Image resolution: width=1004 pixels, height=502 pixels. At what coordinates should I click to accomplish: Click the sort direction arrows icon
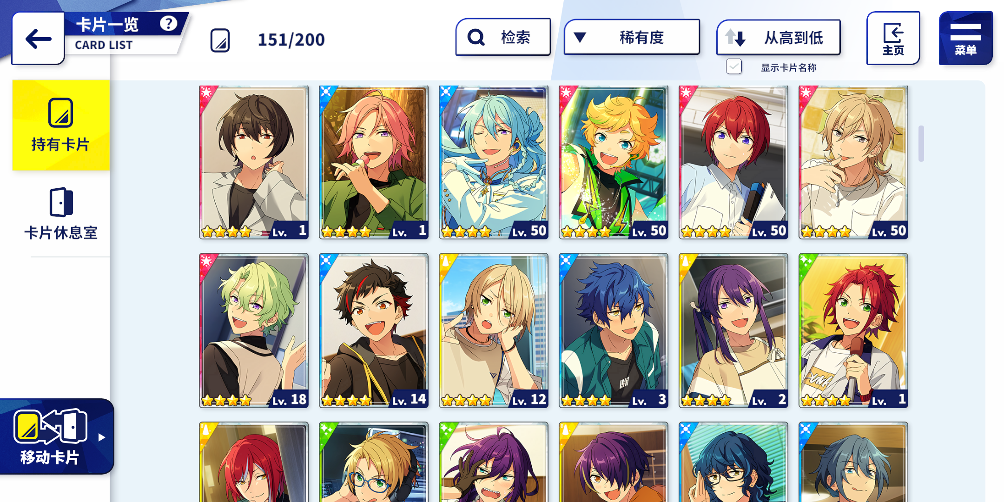point(735,37)
